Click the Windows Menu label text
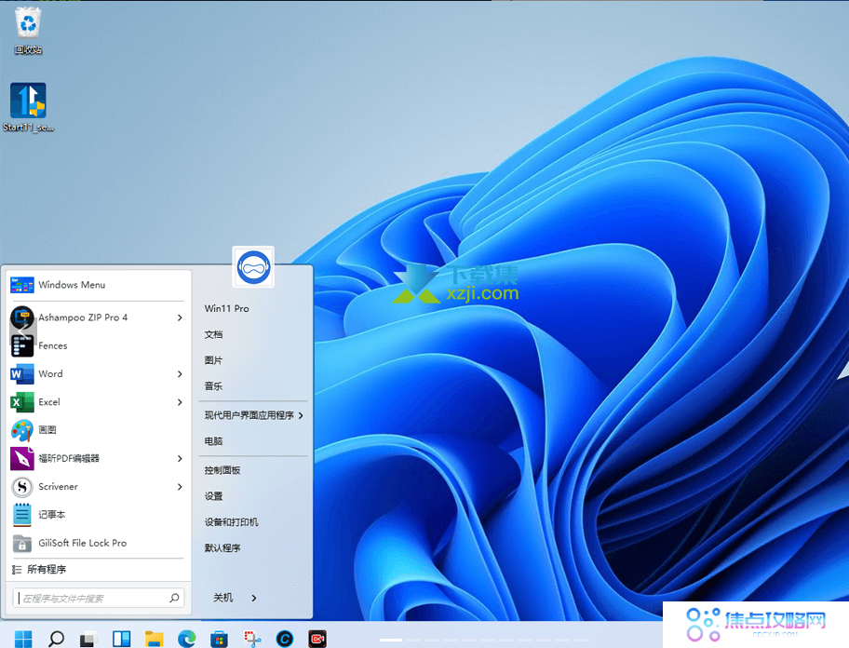Screen dimensions: 849x648 point(72,285)
